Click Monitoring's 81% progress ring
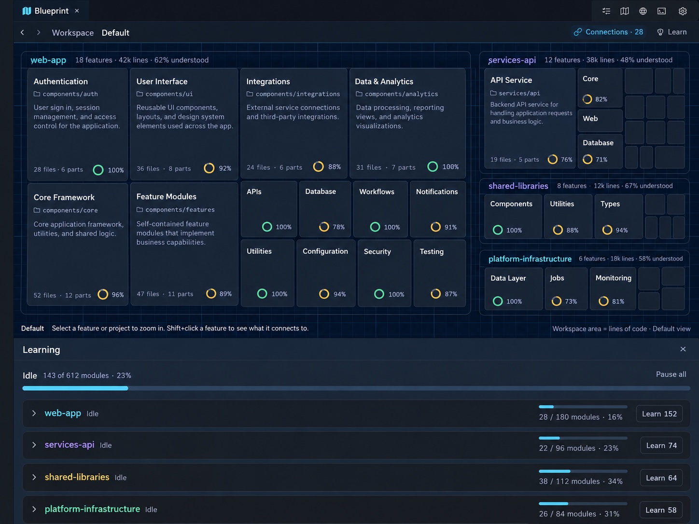Image resolution: width=699 pixels, height=524 pixels. point(603,301)
